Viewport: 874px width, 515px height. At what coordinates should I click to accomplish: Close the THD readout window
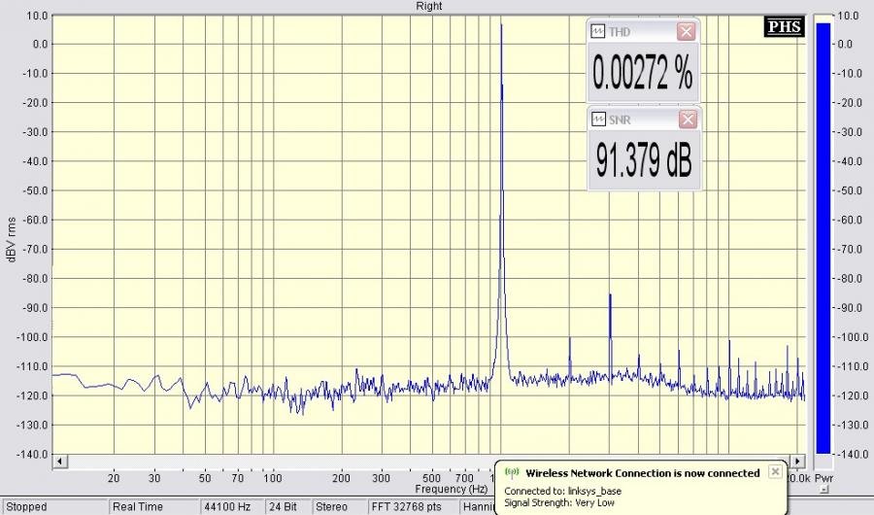click(687, 32)
